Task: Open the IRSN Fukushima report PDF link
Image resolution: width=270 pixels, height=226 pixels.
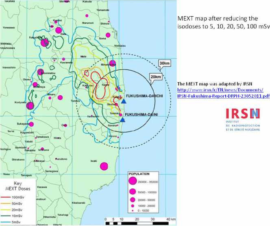Action: [223, 93]
